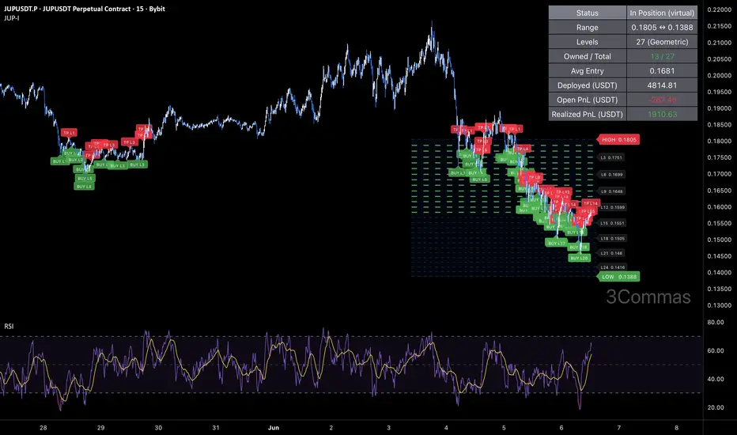Click the green BUY L4 marker

pyautogui.click(x=84, y=186)
